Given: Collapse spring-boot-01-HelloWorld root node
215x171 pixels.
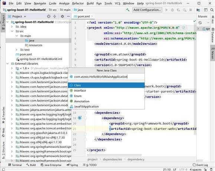Looking at the screenshot, I should tap(8, 22).
